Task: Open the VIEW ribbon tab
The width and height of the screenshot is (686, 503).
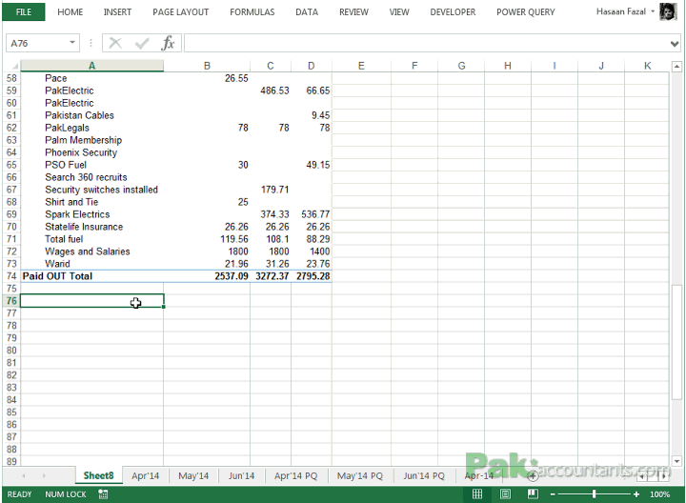Action: point(399,12)
